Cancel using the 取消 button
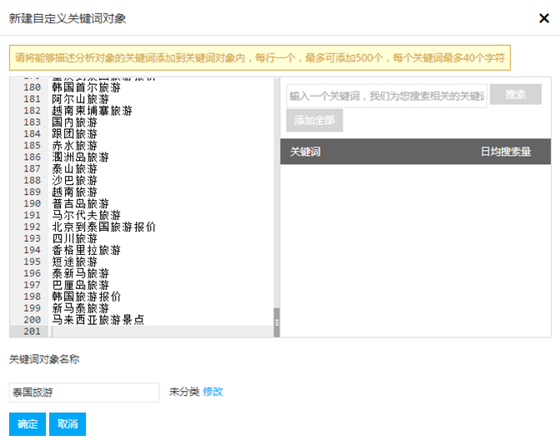Viewport: 560px width, 440px height. tap(67, 424)
